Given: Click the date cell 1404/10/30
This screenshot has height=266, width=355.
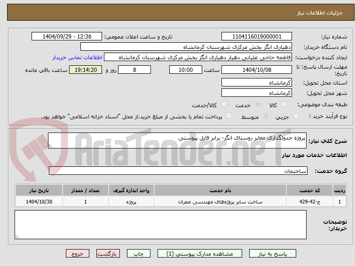Looking at the screenshot, I should point(39,202).
